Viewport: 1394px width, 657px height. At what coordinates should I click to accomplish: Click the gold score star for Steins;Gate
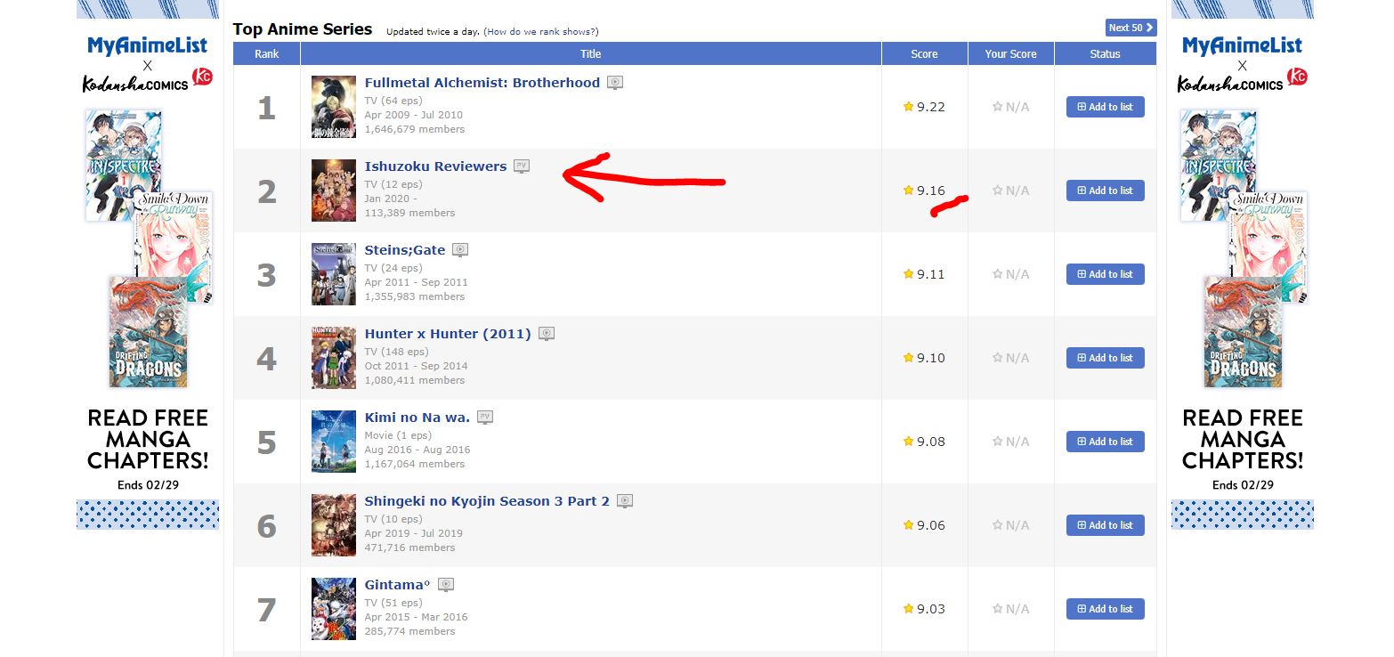tap(908, 274)
